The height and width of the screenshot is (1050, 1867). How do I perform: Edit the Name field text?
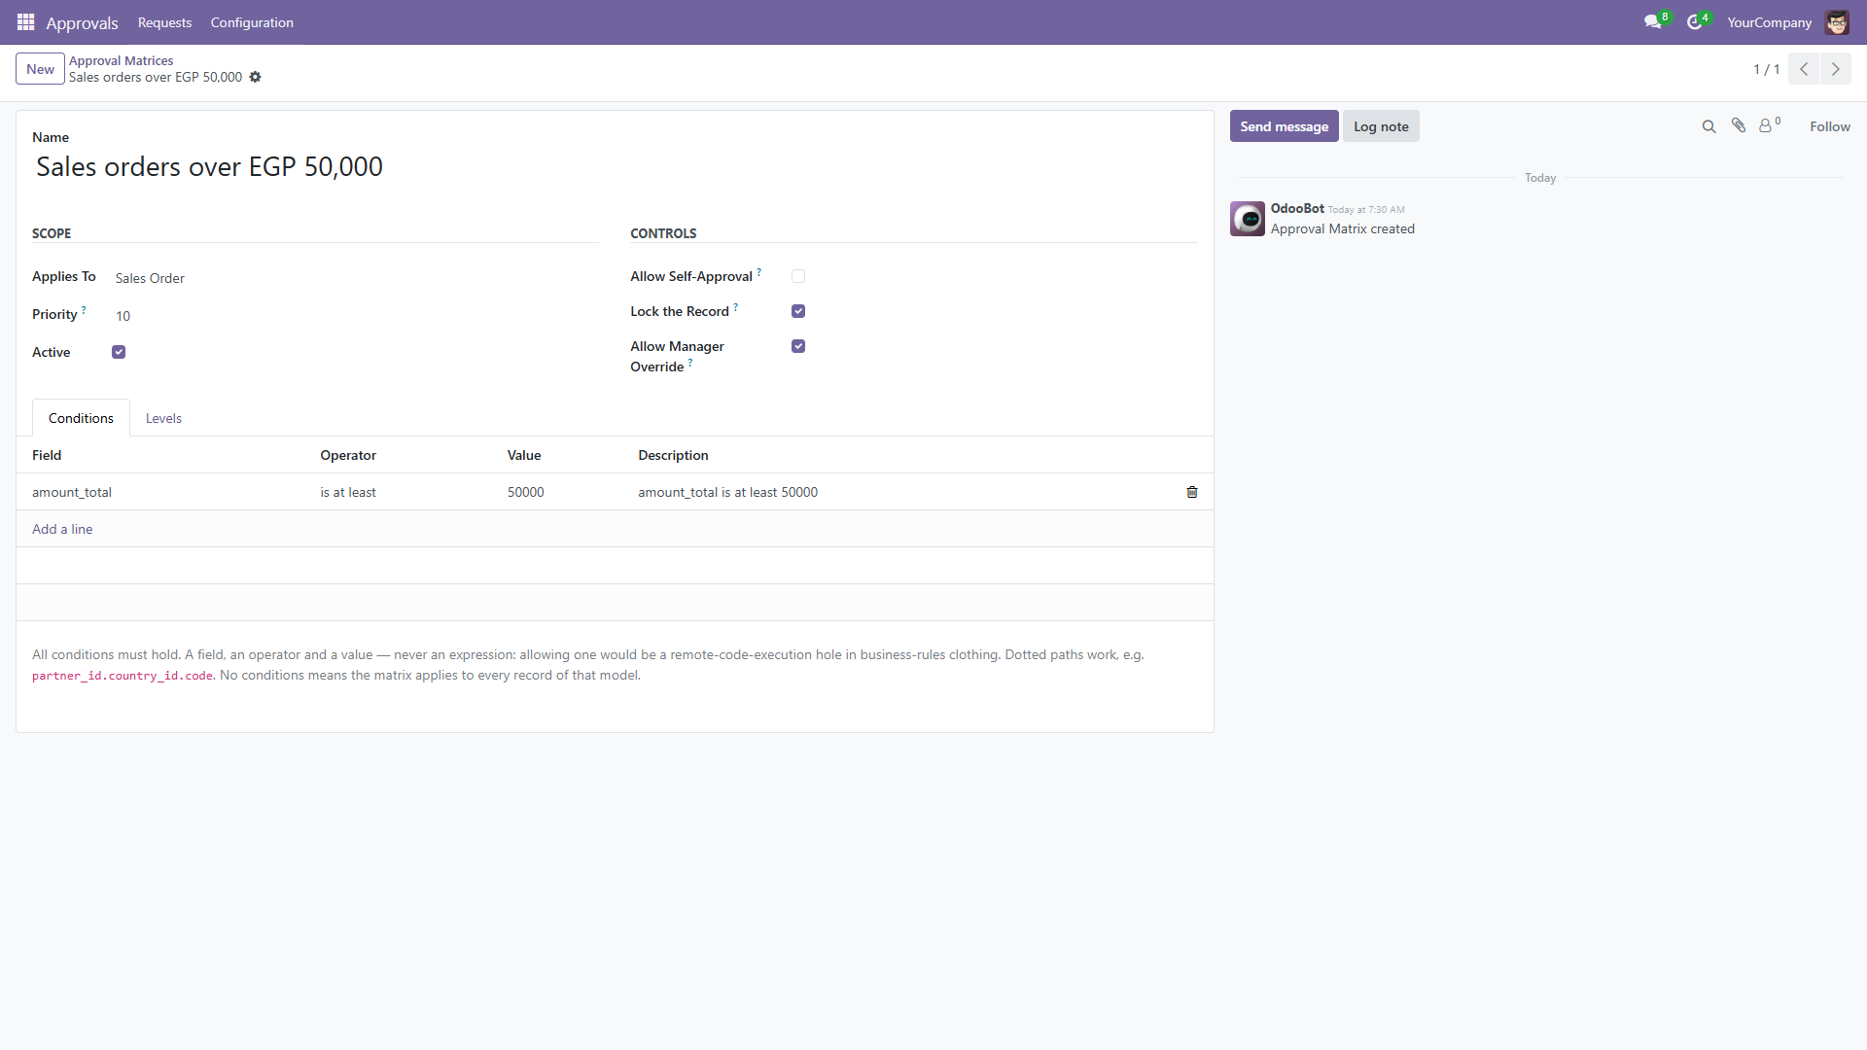(x=615, y=167)
